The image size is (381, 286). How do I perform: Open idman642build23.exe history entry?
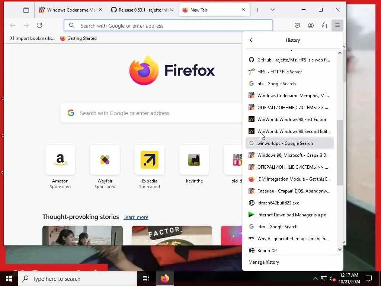pos(289,203)
